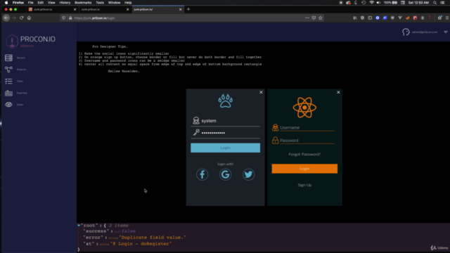450x253 pixels.
Task: Open the gift What's New icon
Action: 439,18
